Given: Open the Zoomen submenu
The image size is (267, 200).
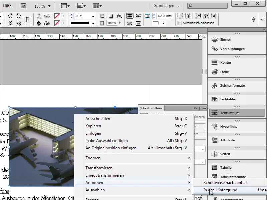Looking at the screenshot, I should [134, 158].
